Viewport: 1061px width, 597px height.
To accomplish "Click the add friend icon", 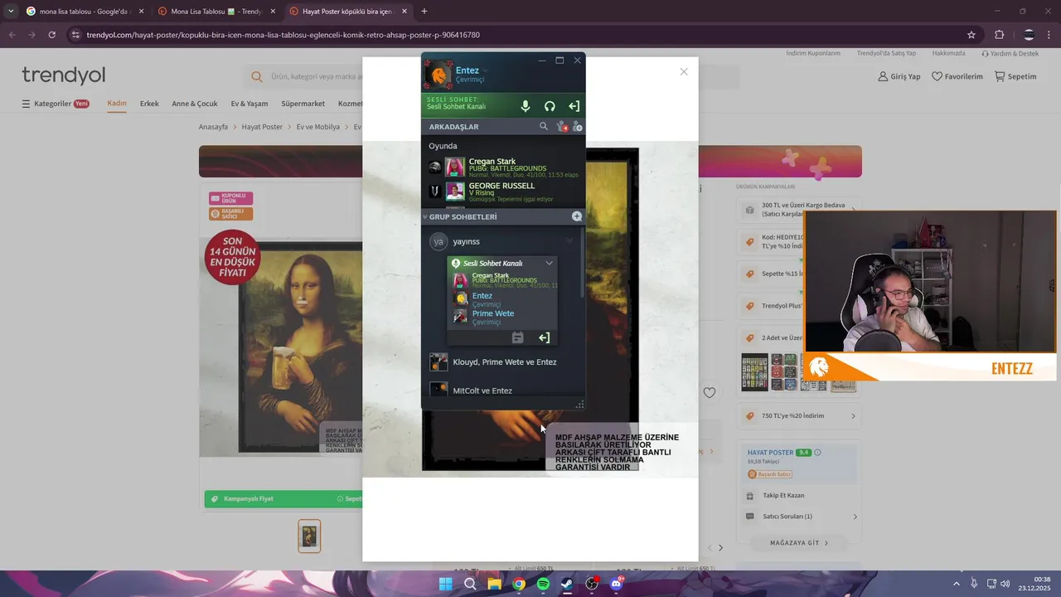I will tap(577, 127).
